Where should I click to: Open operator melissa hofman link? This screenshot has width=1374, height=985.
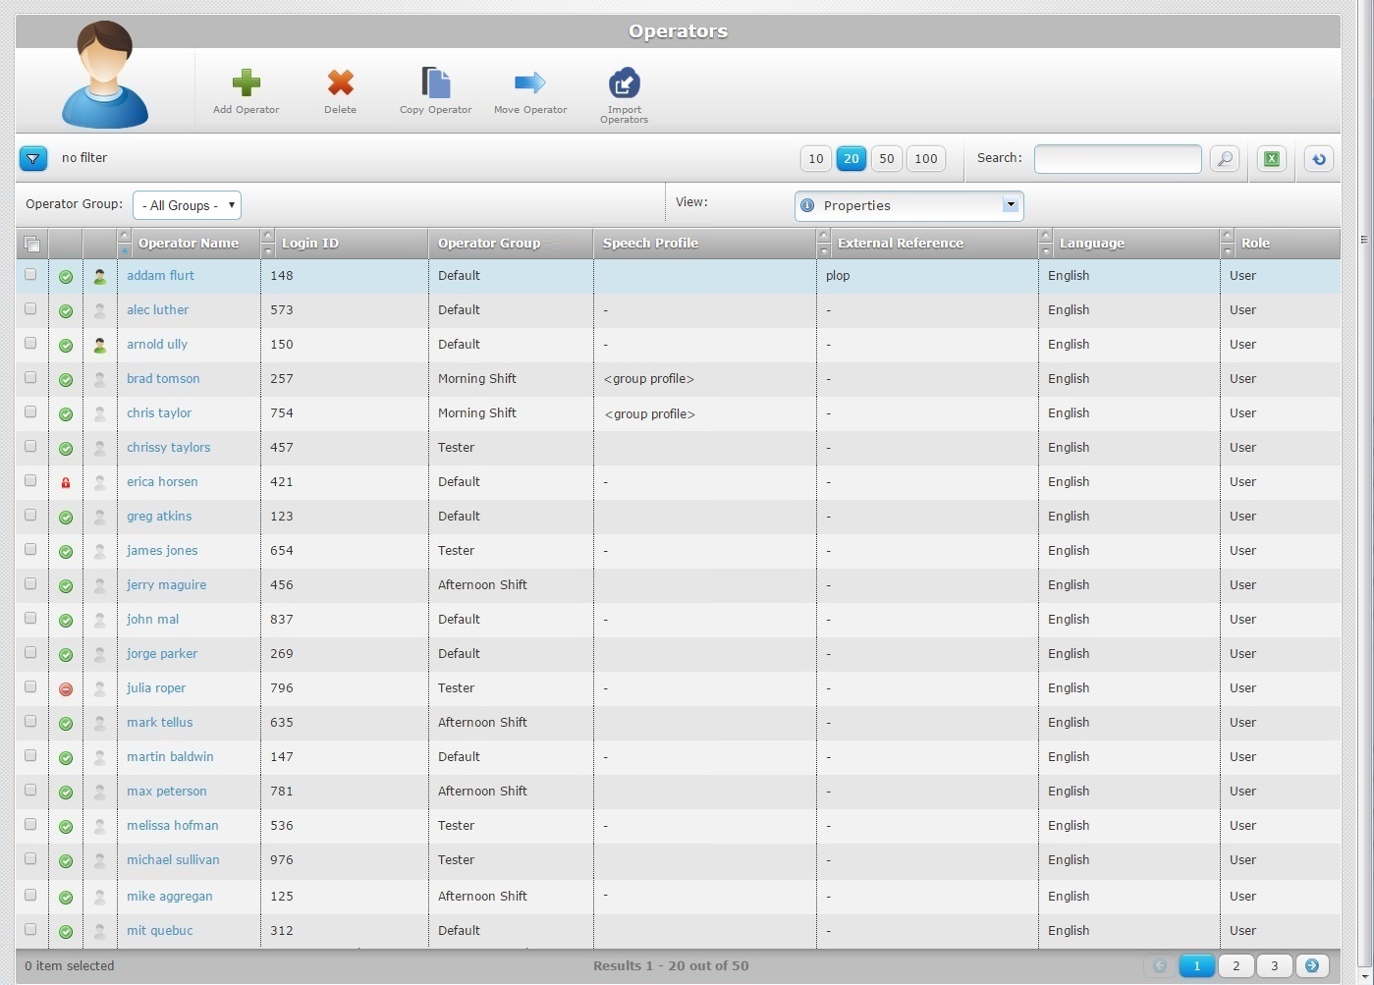click(x=173, y=826)
